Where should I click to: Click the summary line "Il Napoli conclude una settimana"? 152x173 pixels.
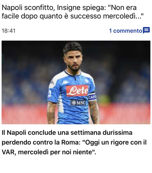[67, 133]
